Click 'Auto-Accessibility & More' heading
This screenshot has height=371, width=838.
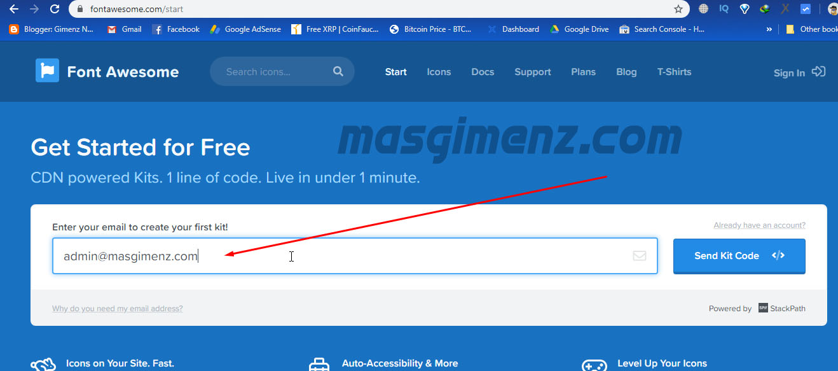[400, 363]
